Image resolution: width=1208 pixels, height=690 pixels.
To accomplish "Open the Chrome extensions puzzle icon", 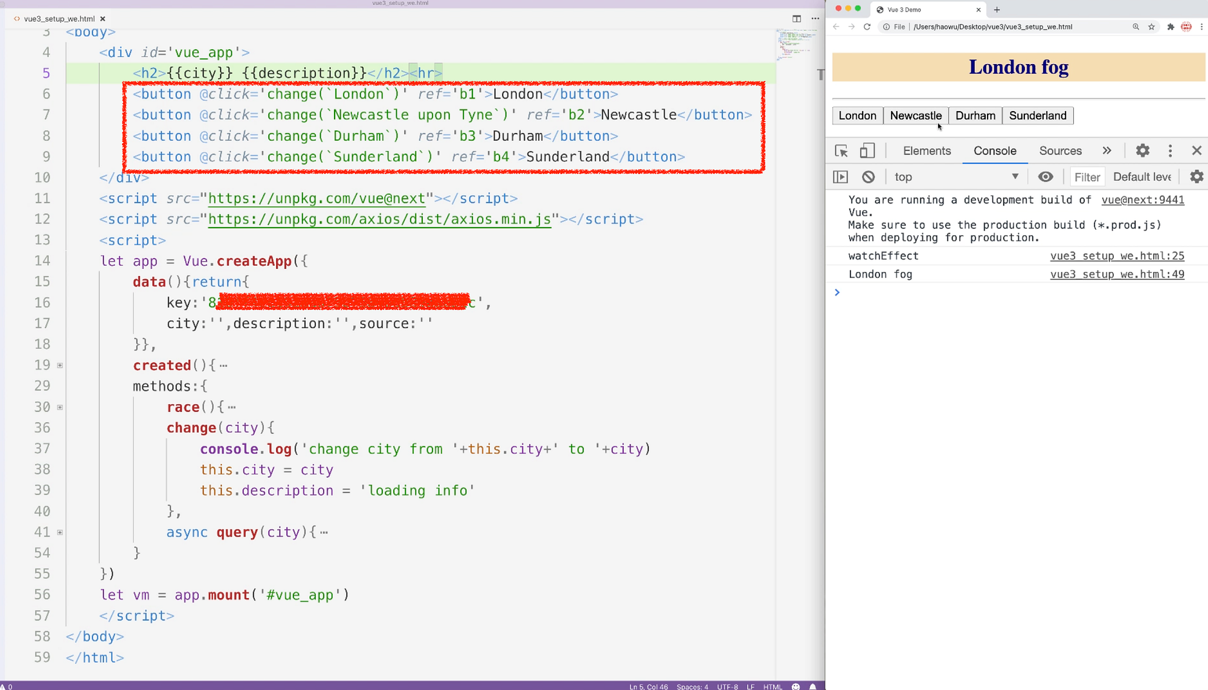I will click(1170, 27).
